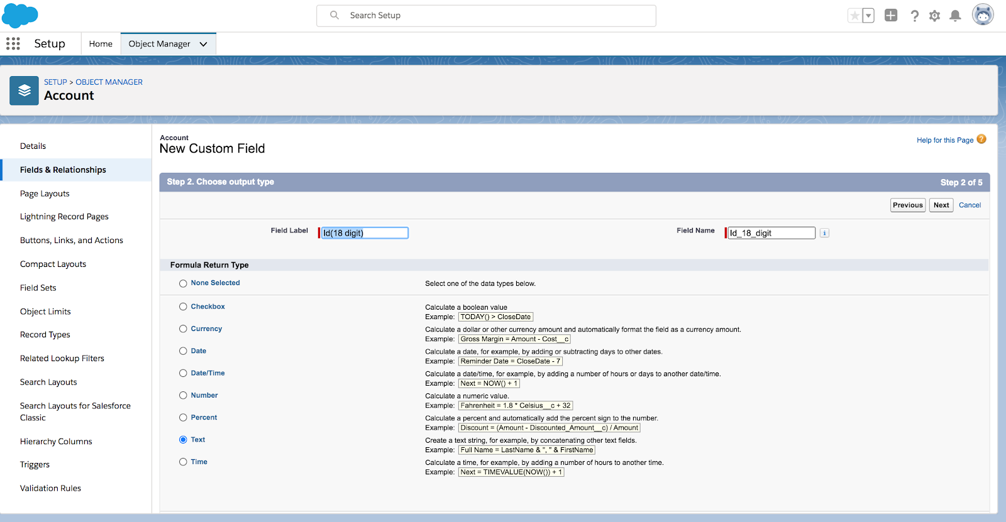Click the Field Name info icon
This screenshot has width=1006, height=522.
pos(824,233)
